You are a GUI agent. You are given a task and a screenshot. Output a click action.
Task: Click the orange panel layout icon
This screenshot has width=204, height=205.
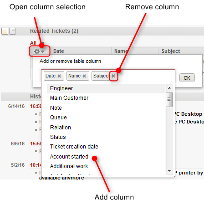(5, 31)
